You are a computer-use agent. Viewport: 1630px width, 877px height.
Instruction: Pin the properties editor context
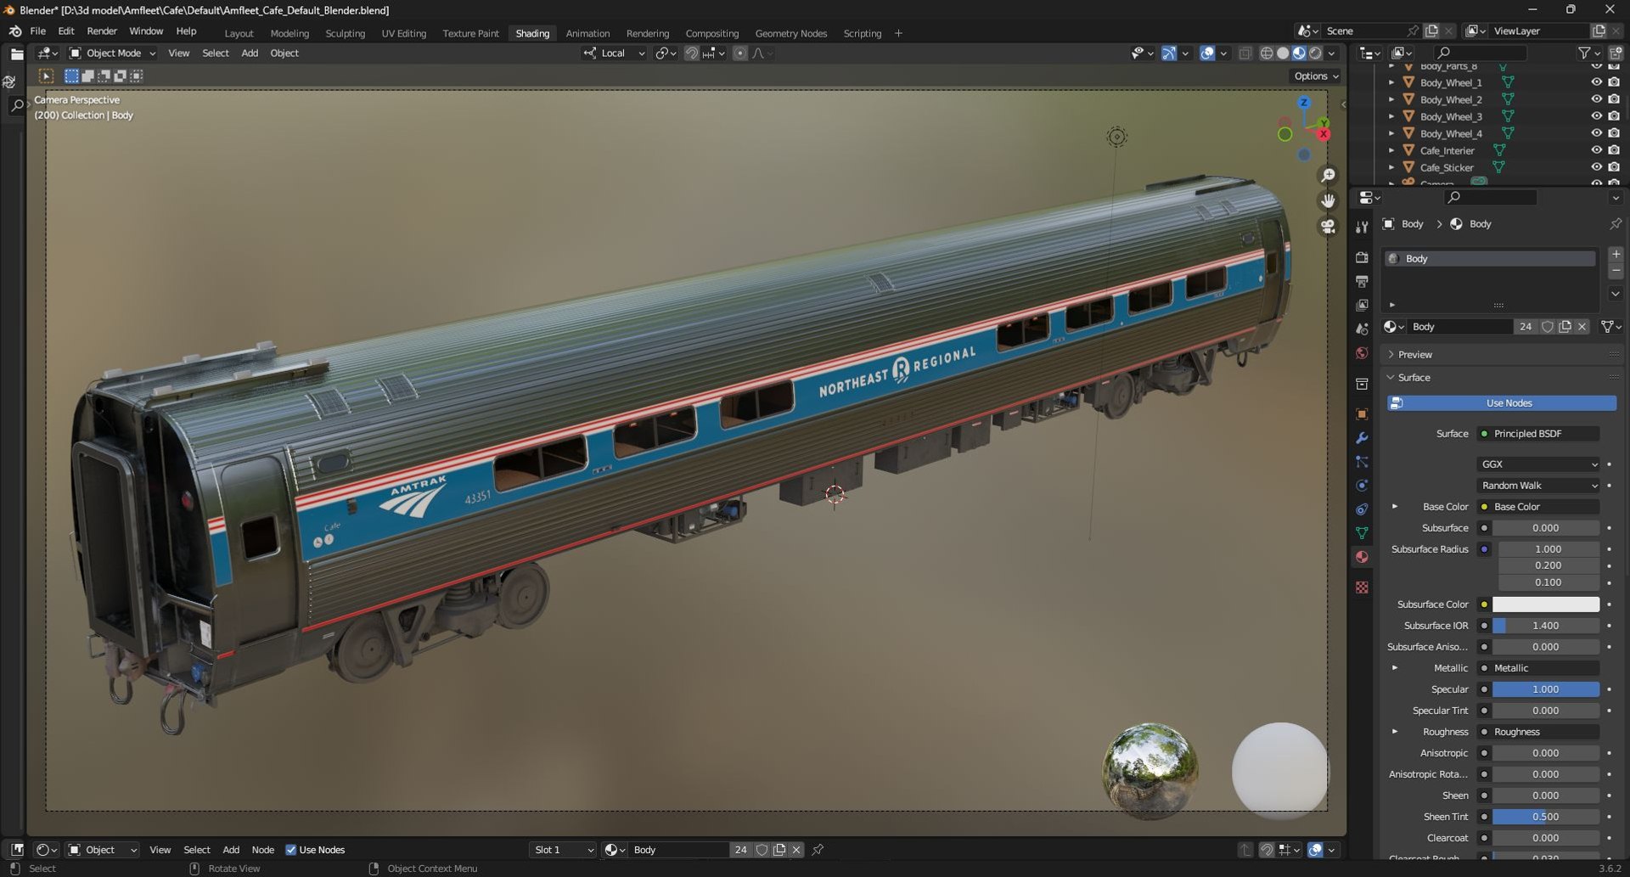[x=1615, y=224]
